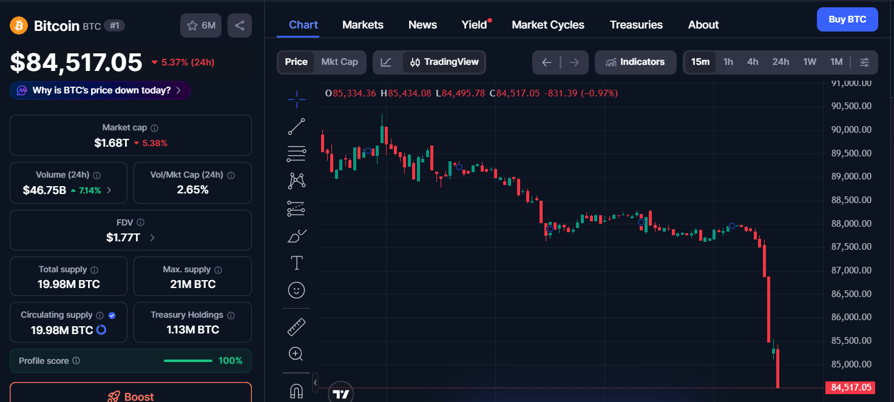Show info for Vol/Mkt Cap (24h)
This screenshot has height=402, width=894.
coord(231,175)
